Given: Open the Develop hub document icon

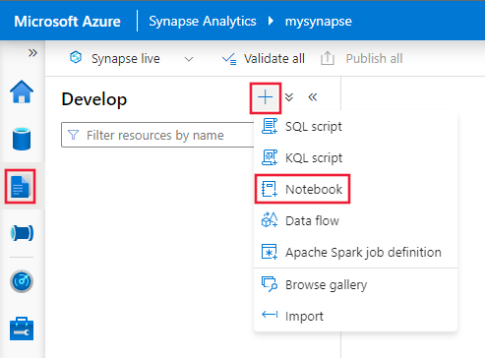Looking at the screenshot, I should (x=21, y=186).
